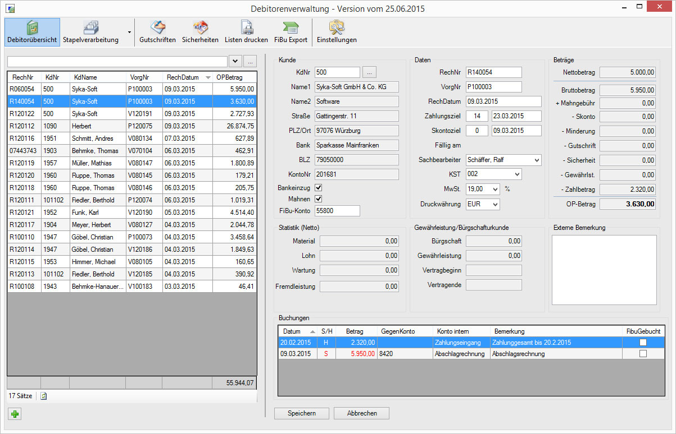Viewport: 676px width, 434px height.
Task: Toggle the Mahnen checkbox
Action: pyautogui.click(x=319, y=199)
